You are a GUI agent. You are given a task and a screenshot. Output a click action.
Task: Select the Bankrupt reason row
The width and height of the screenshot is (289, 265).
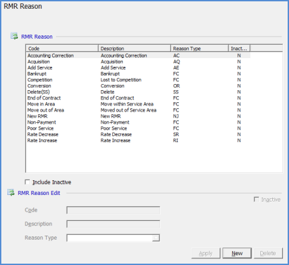pyautogui.click(x=138, y=74)
